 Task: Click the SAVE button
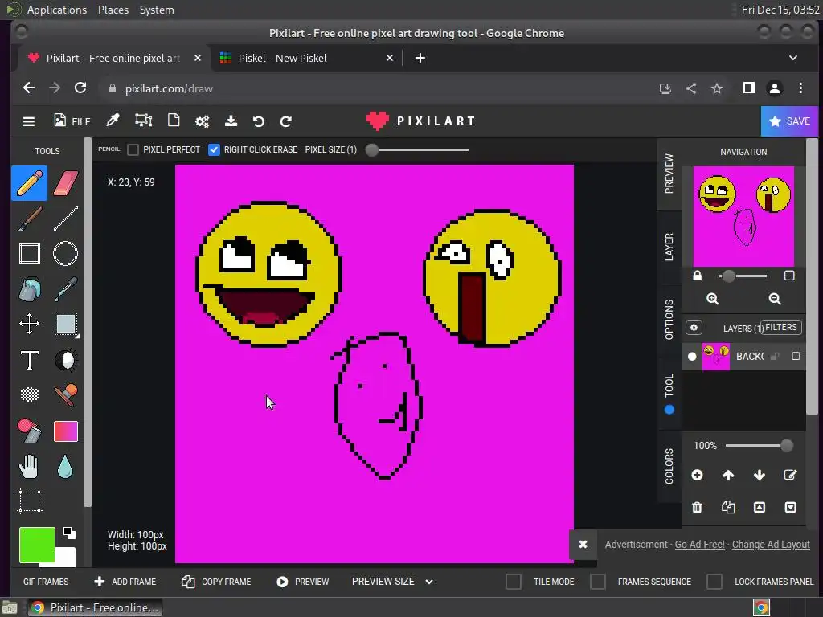789,121
